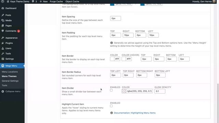Click Border Radius Top Right input
The width and height of the screenshot is (219, 123).
coord(128,75)
